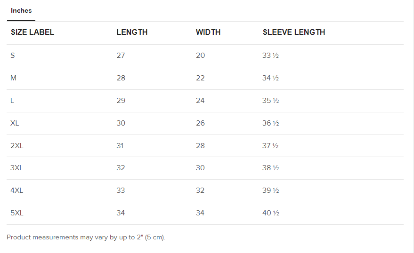Click the length value 27
This screenshot has width=414, height=253.
(121, 55)
